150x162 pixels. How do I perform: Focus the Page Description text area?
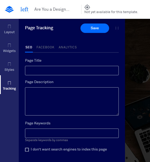point(72,101)
